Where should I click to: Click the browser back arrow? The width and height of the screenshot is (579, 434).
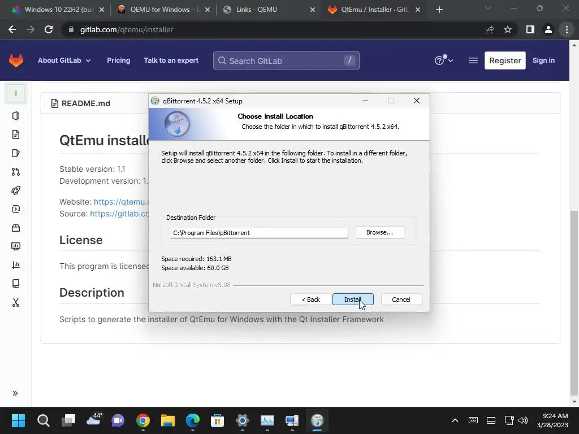pyautogui.click(x=12, y=29)
